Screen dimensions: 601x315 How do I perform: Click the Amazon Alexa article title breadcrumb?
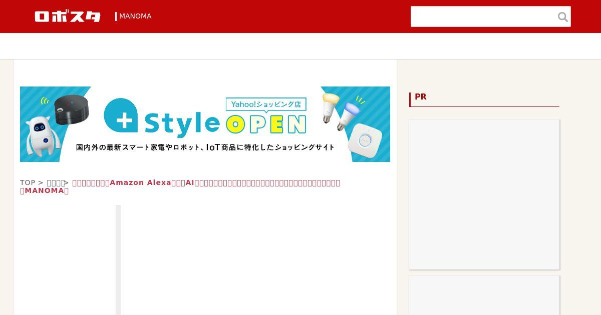point(180,186)
